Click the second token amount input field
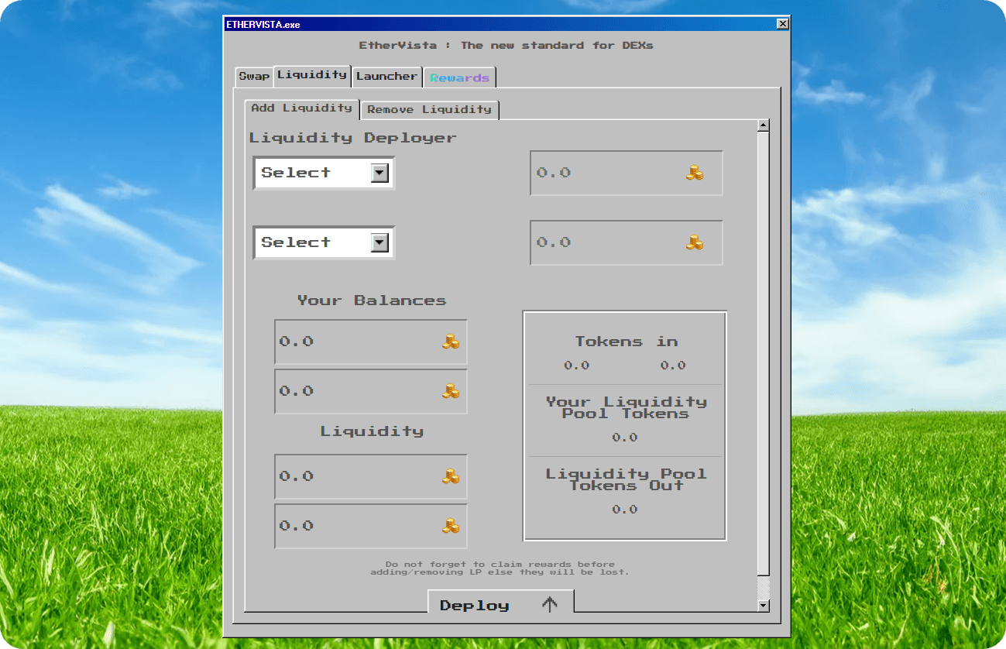Screen dimensions: 1006x649 627,242
